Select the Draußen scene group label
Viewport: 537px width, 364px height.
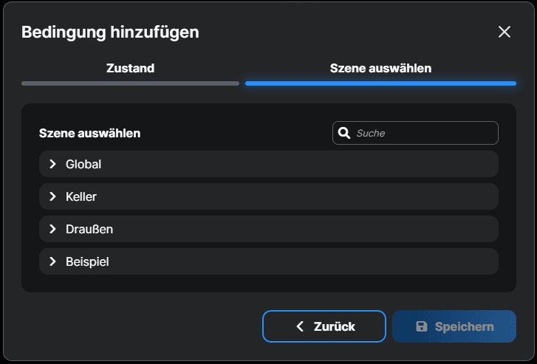point(89,229)
